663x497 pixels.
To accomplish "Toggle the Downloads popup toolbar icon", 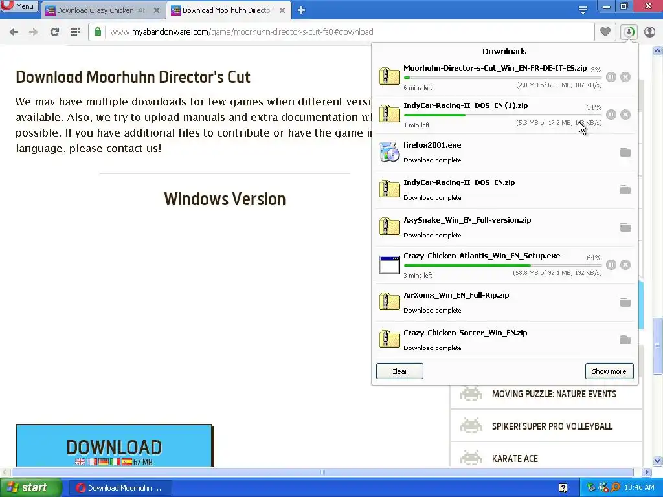I will point(629,32).
